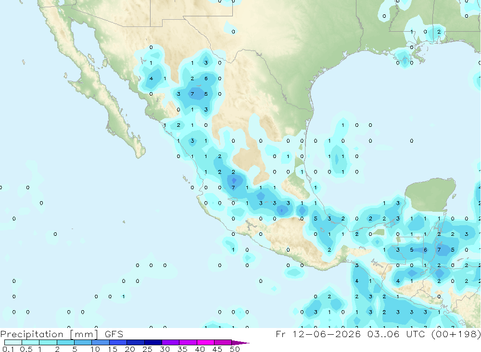Select the 2–5 mm legend swatch
Image resolution: width=481 pixels, height=352 pixels.
tap(65, 342)
